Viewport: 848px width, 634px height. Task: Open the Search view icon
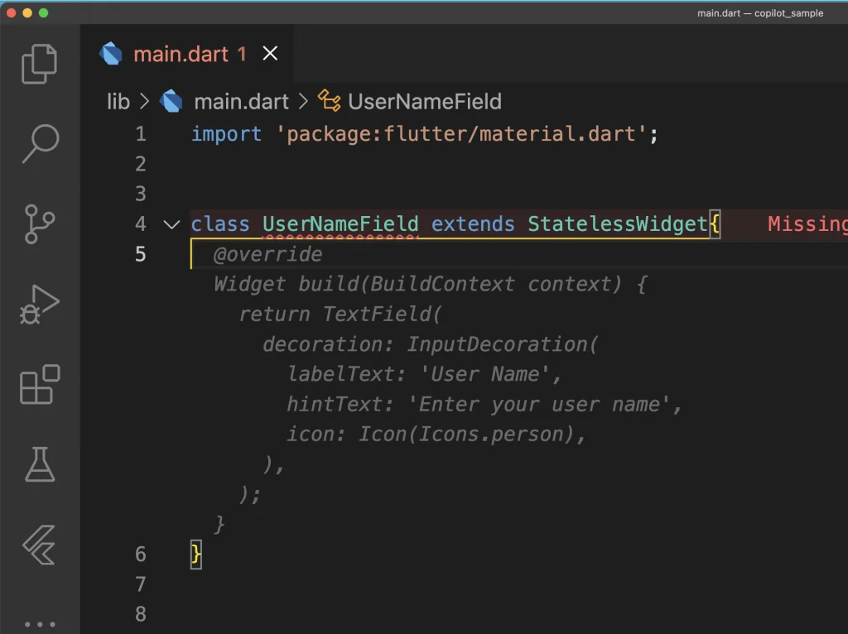pyautogui.click(x=40, y=143)
